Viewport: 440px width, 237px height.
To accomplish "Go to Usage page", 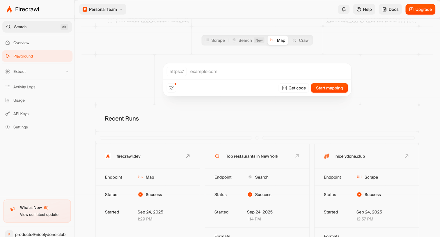I will click(37, 100).
